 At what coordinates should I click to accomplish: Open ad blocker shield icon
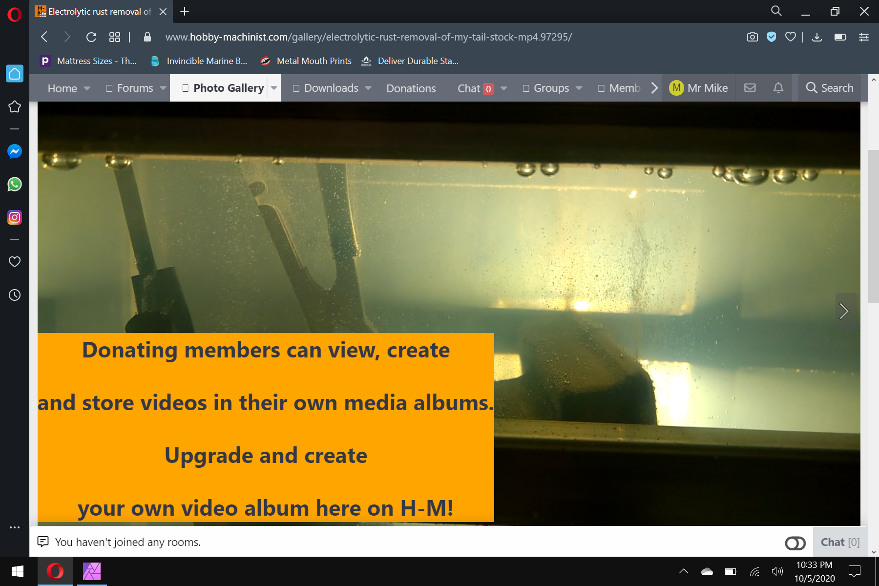pos(772,37)
